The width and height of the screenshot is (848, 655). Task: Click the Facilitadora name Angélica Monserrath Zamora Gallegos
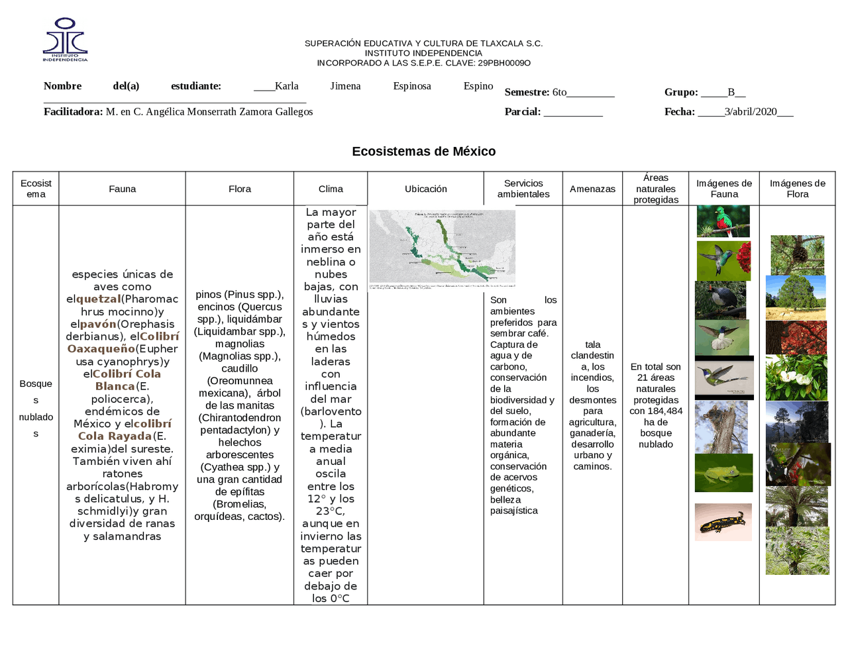point(209,111)
